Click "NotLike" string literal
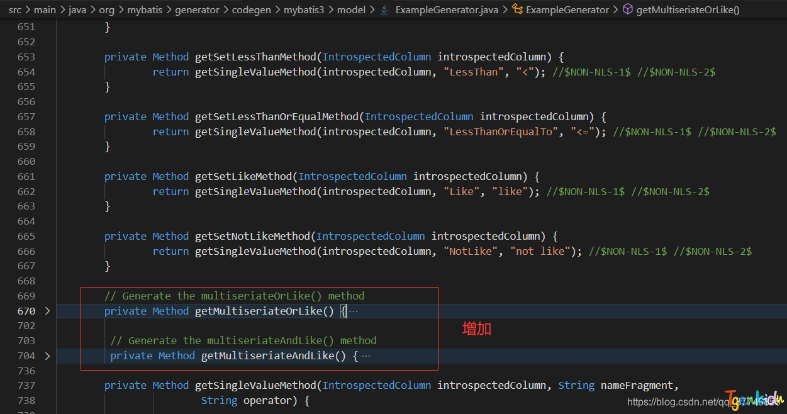Image resolution: width=787 pixels, height=414 pixels. tap(471, 251)
